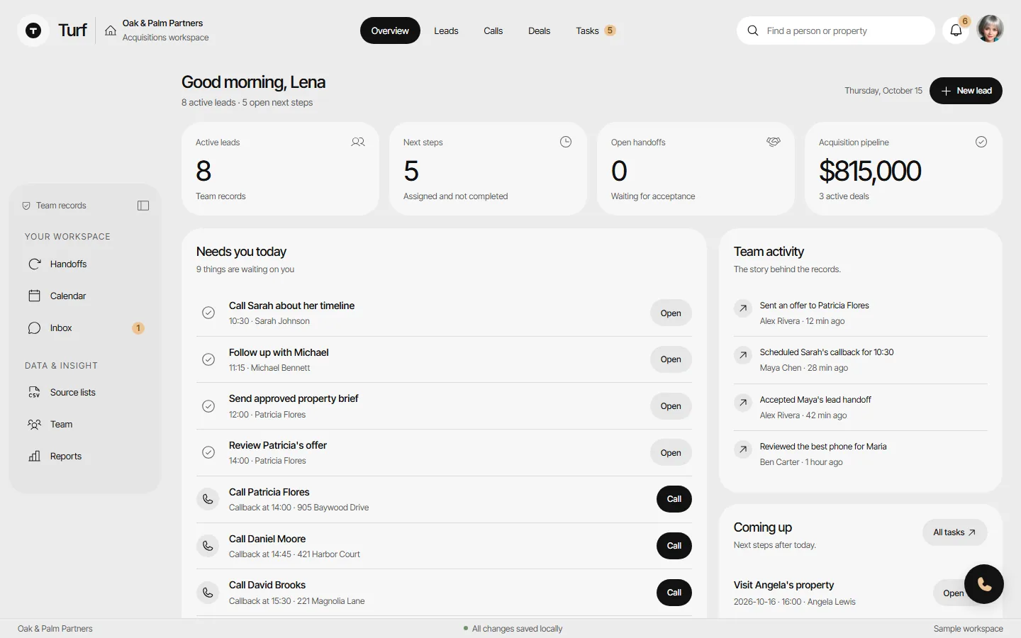The height and width of the screenshot is (638, 1021).
Task: Open the arrow icon for Sent an offer activity
Action: (x=742, y=308)
